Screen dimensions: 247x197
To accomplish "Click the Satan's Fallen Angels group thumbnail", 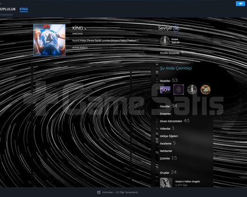I will [x=166, y=182].
